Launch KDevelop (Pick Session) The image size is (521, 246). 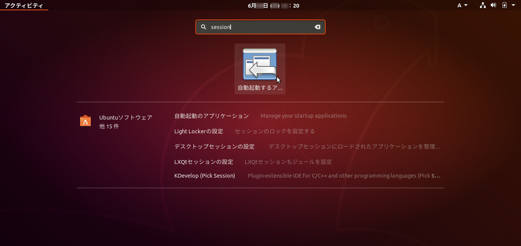click(205, 175)
